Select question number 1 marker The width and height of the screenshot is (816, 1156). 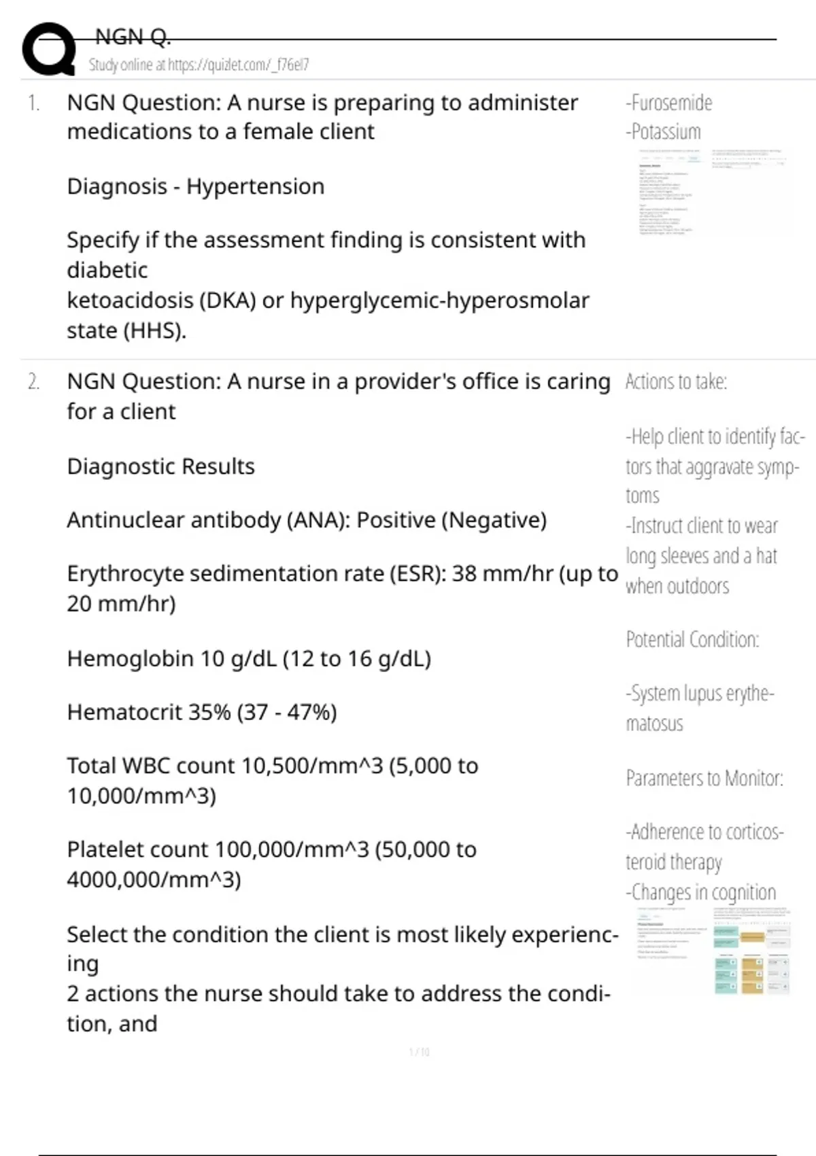click(x=33, y=103)
